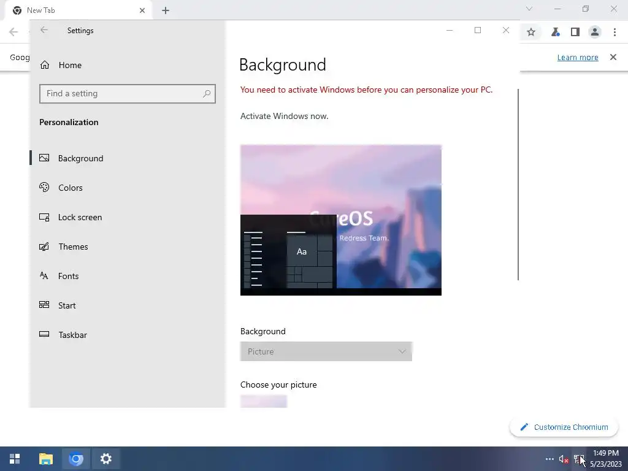This screenshot has width=628, height=471.
Task: Toggle the Chromium side panel icon
Action: (575, 32)
